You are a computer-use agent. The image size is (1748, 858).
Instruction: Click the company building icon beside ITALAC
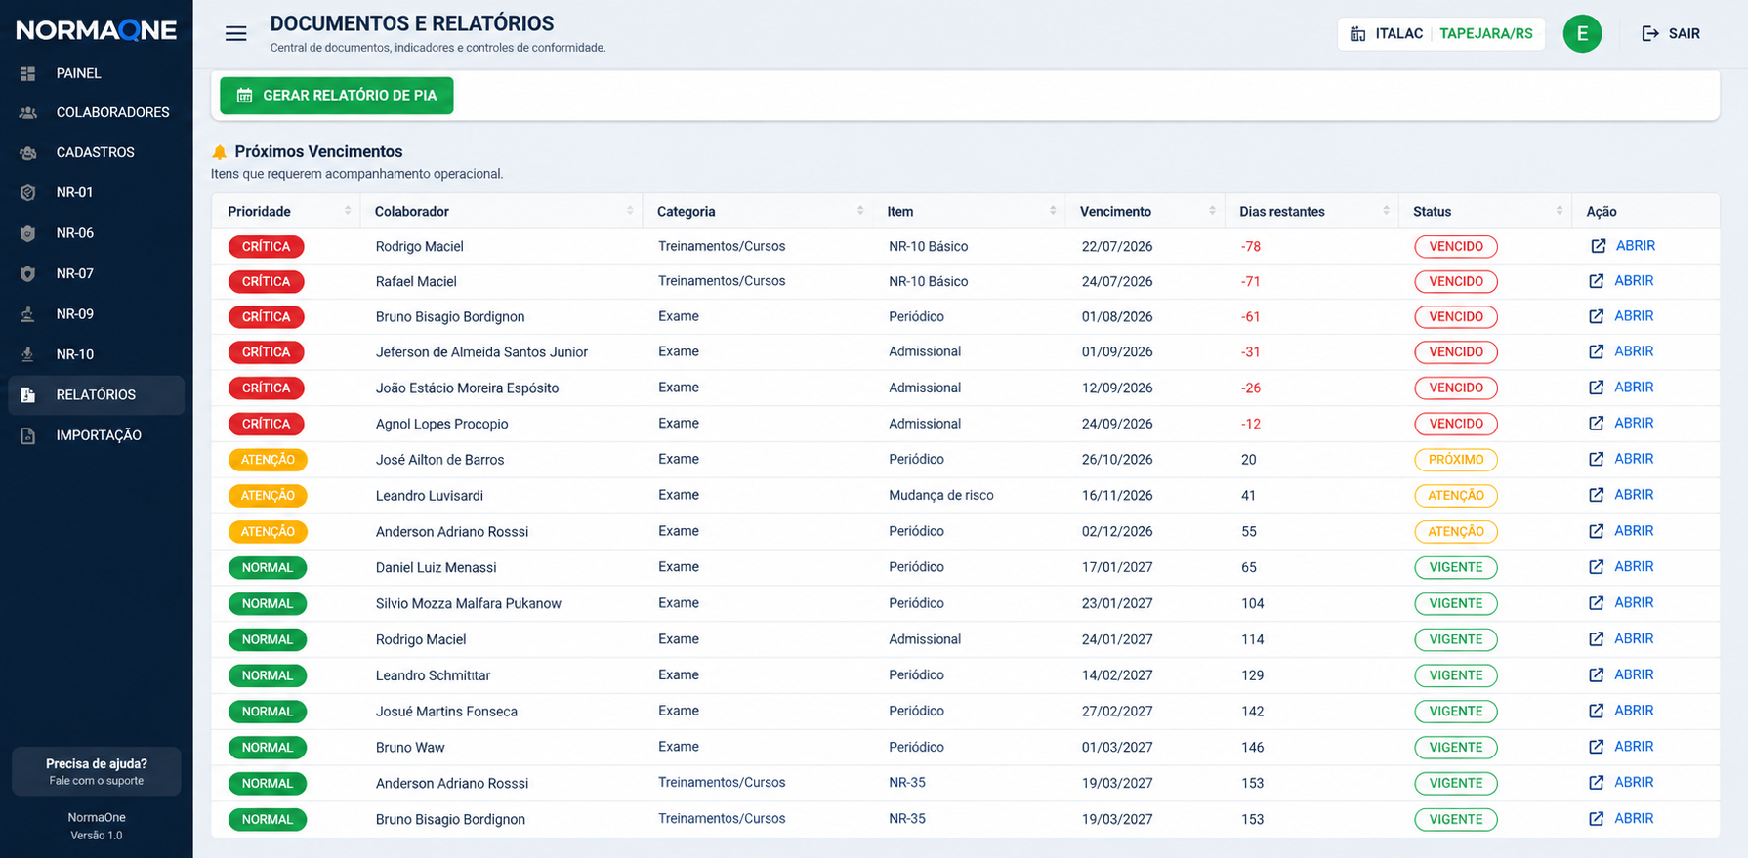click(x=1357, y=34)
